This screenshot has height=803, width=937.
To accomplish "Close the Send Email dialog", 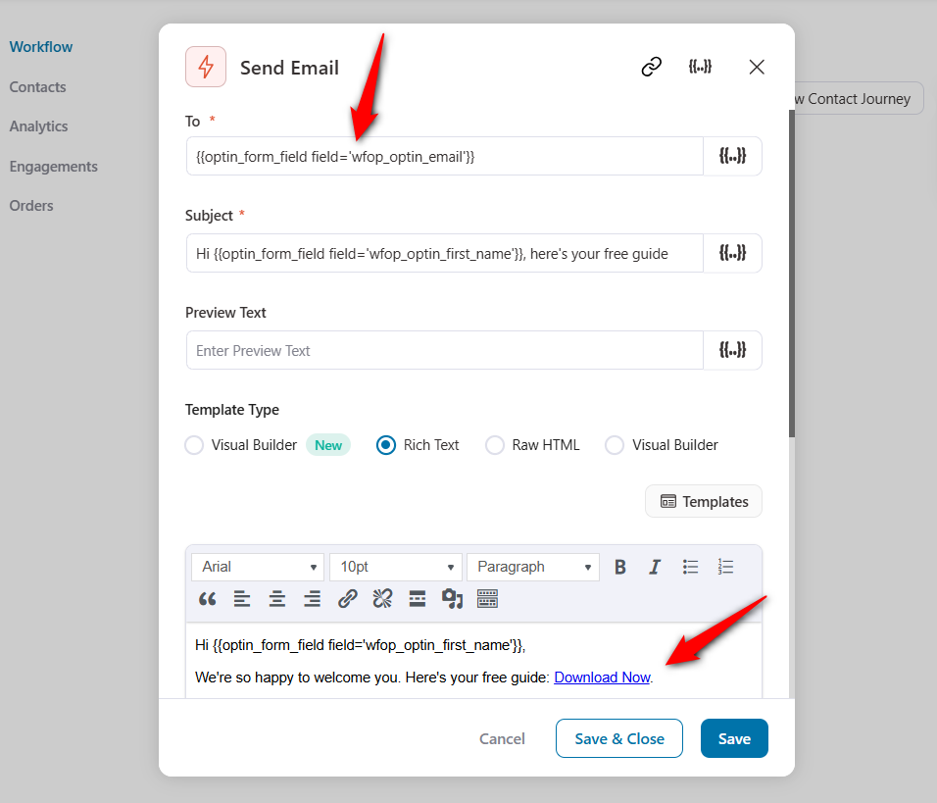I will (757, 67).
